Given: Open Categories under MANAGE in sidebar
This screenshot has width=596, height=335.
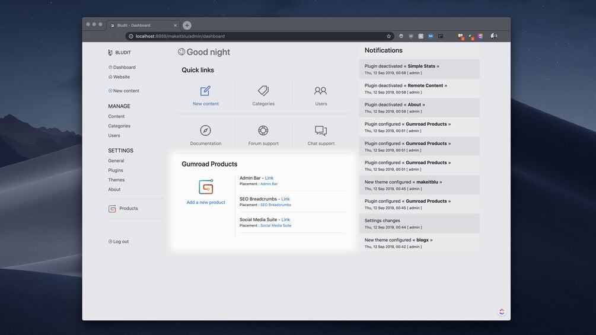Looking at the screenshot, I should [x=119, y=126].
